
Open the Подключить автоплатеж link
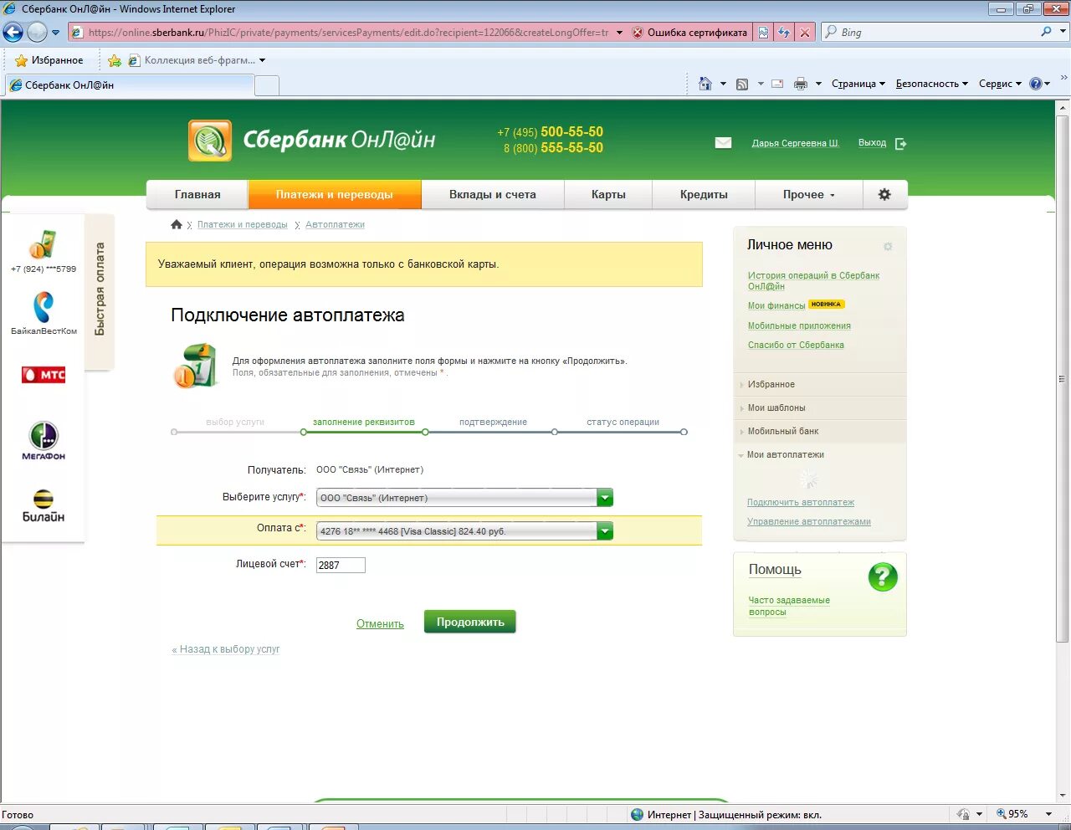[x=801, y=503]
